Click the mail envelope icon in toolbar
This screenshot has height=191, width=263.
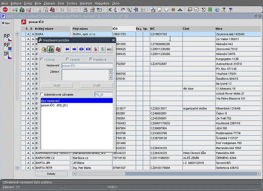(x=99, y=10)
